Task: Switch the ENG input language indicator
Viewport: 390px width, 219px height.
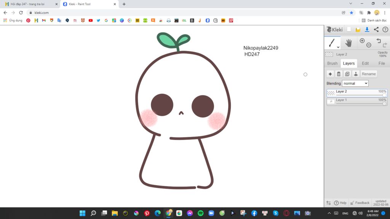Action: [345, 213]
